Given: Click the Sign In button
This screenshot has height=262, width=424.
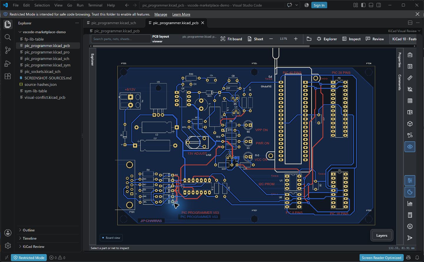Looking at the screenshot, I should (x=319, y=5).
